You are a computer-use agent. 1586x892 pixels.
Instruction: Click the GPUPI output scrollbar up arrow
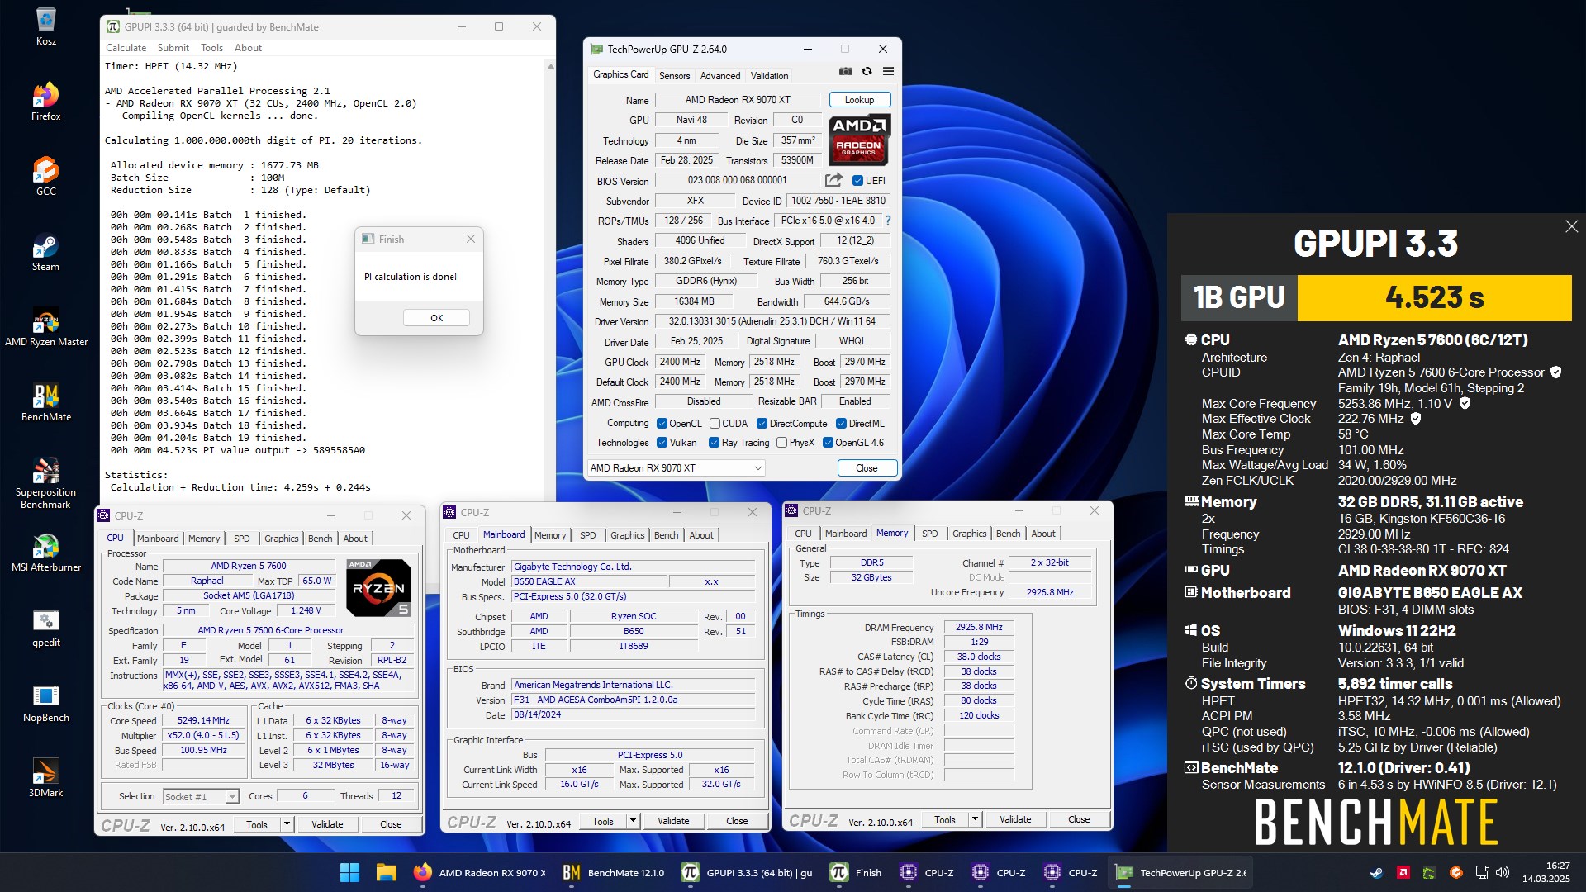pyautogui.click(x=550, y=66)
